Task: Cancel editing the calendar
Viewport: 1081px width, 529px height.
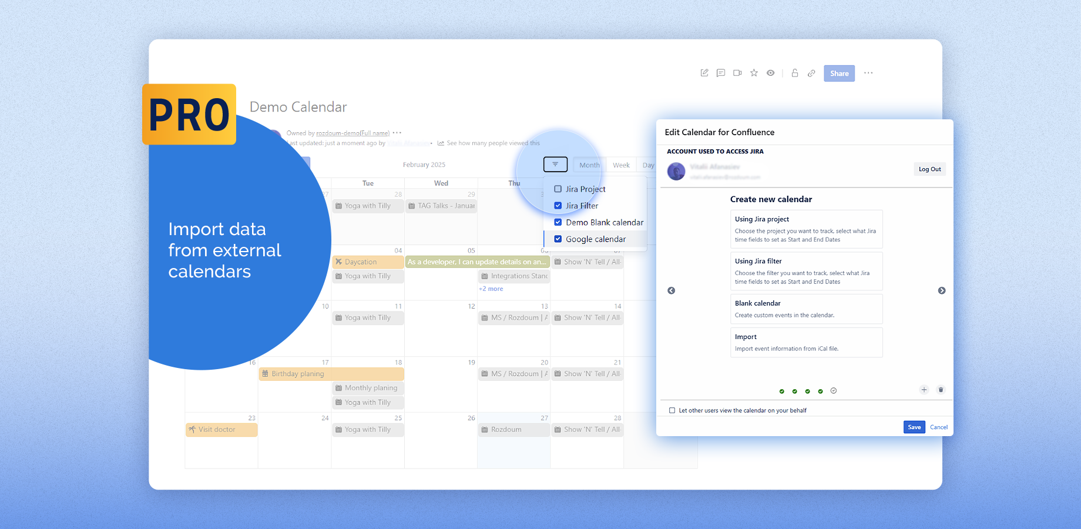Action: [x=939, y=427]
